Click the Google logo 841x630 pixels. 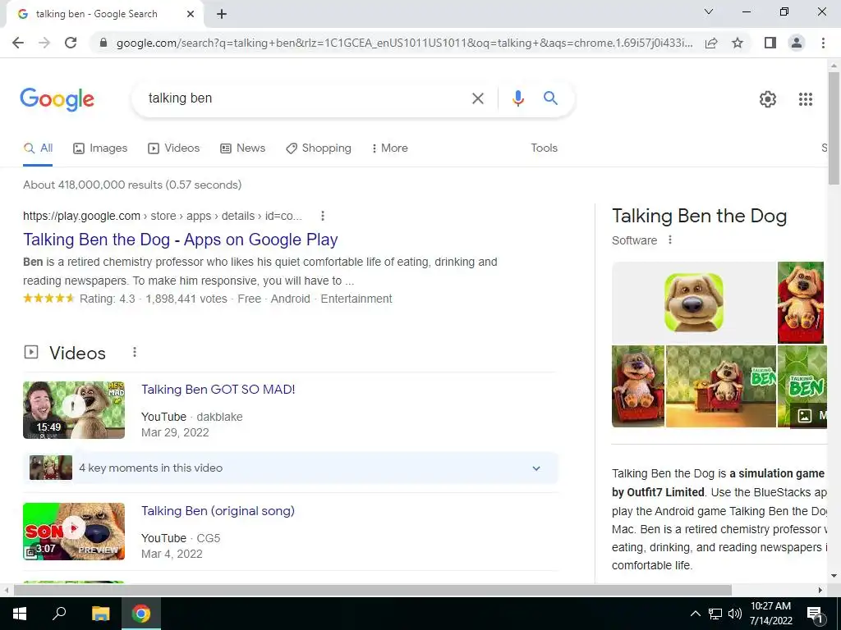tap(57, 99)
